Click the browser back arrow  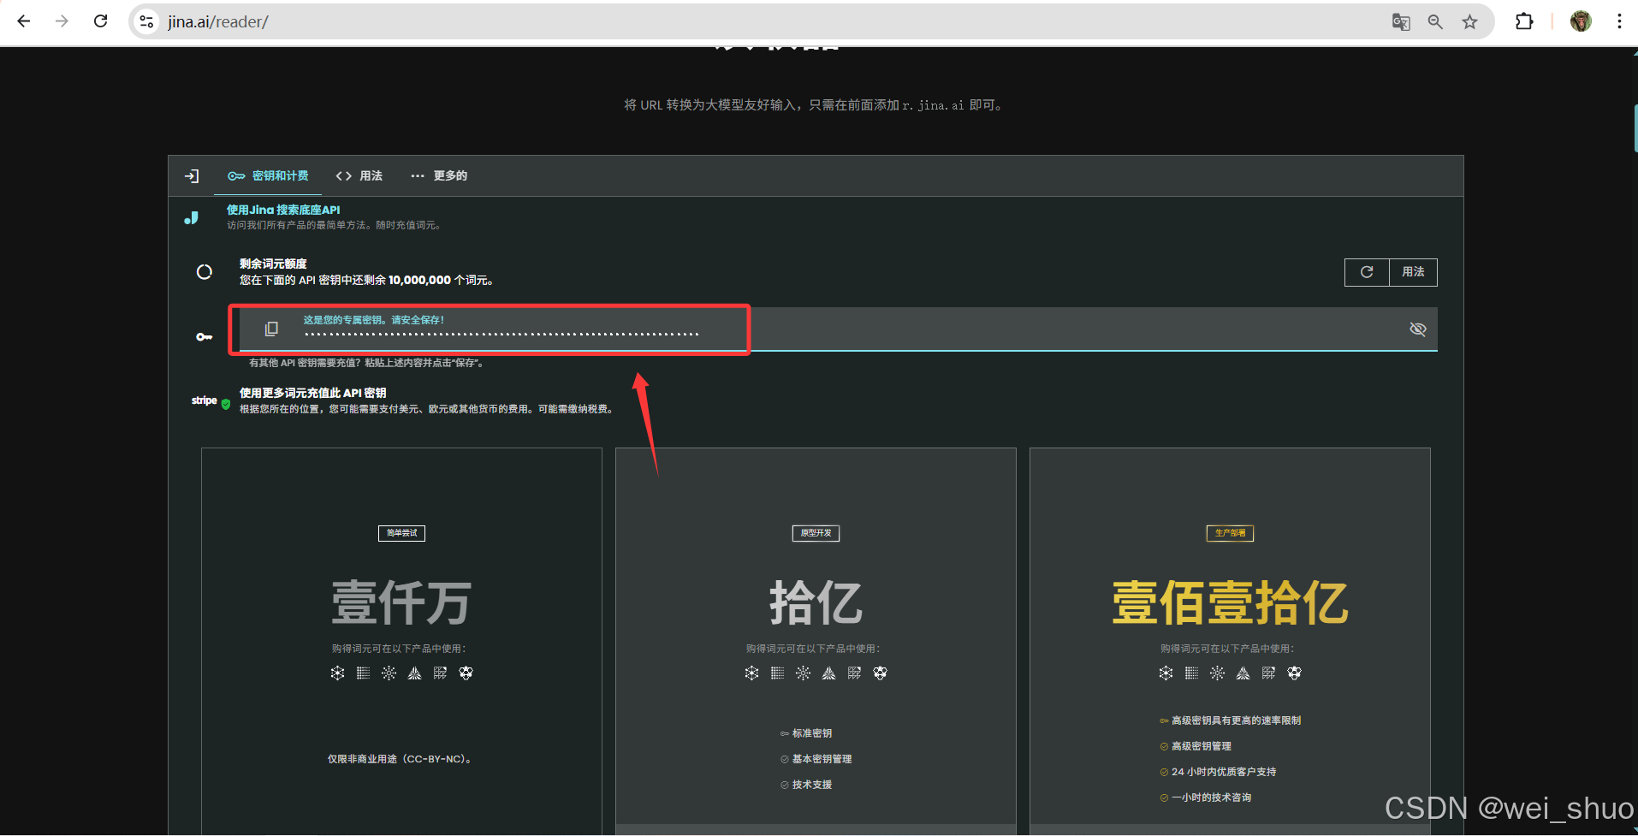pos(24,21)
